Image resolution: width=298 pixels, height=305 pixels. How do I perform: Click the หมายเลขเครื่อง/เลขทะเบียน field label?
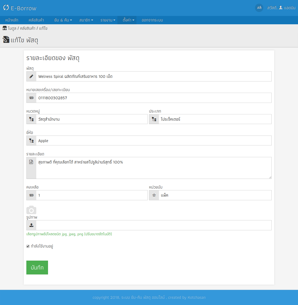(48, 90)
